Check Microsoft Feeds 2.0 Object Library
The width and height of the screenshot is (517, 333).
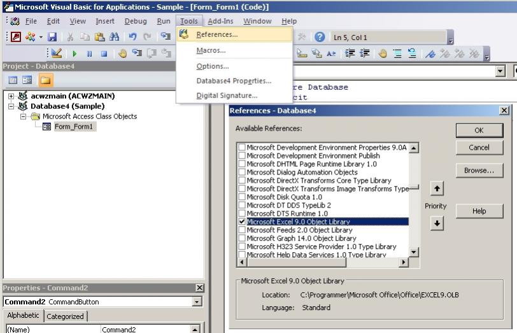[242, 230]
